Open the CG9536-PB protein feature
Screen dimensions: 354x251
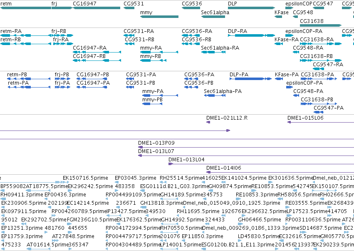click(191, 87)
